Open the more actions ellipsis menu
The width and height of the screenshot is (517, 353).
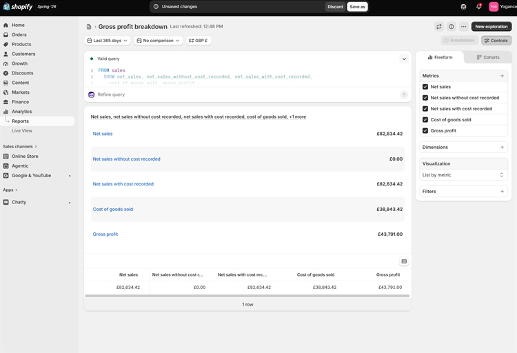(464, 27)
